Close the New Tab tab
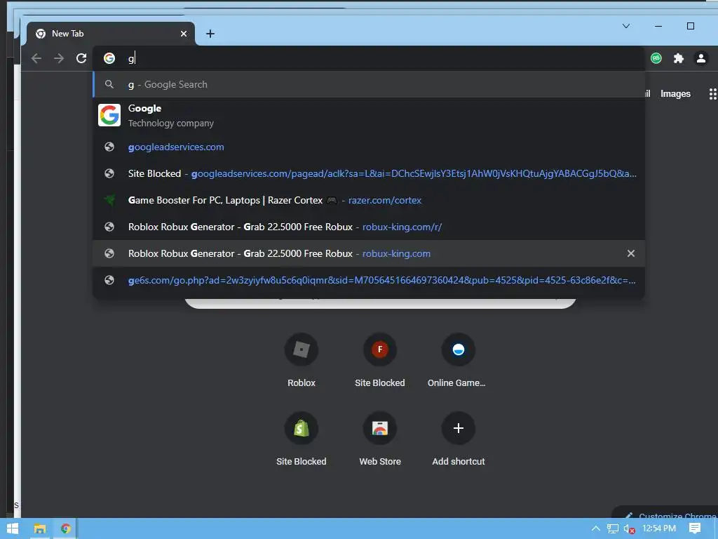This screenshot has width=718, height=539. point(184,34)
